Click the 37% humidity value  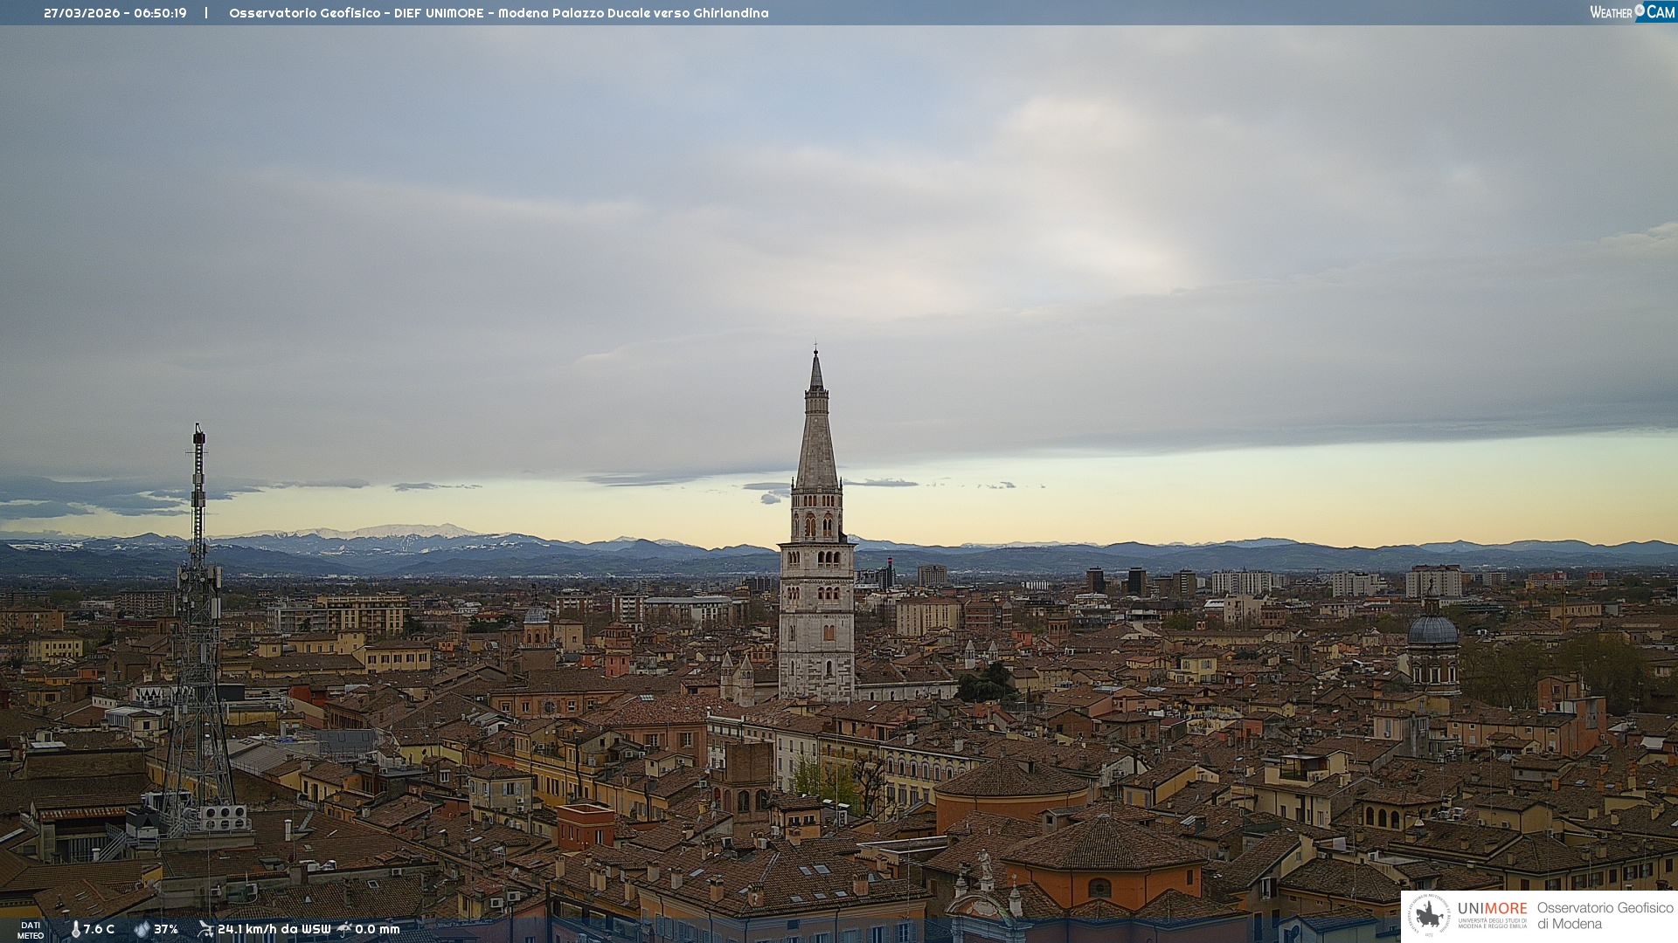point(166,929)
